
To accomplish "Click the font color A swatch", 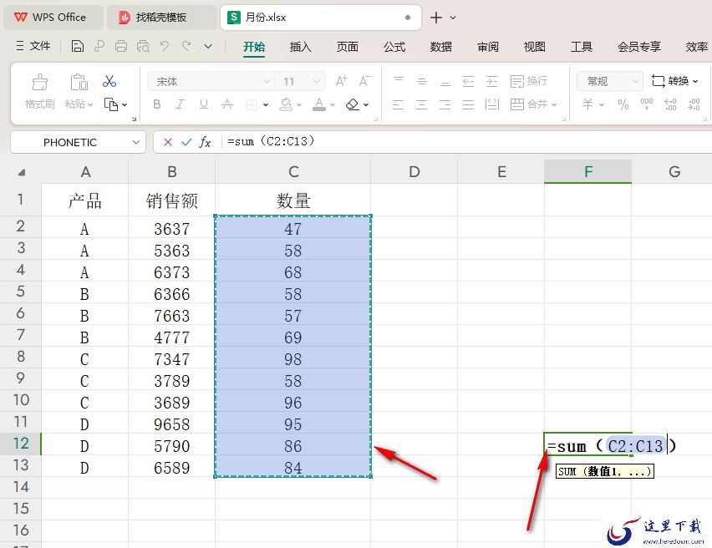I will [x=319, y=104].
